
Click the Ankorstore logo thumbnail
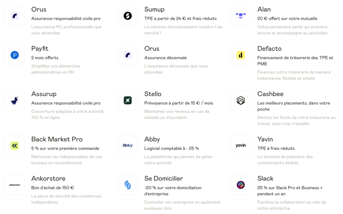pos(15,185)
